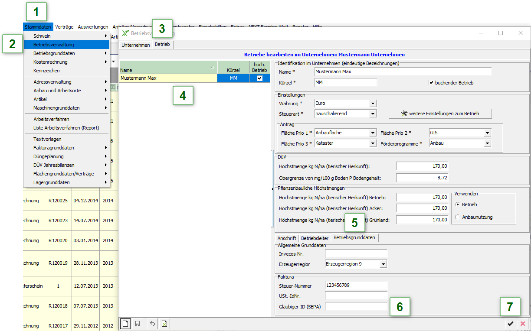Open the Währung dropdown

[373, 104]
